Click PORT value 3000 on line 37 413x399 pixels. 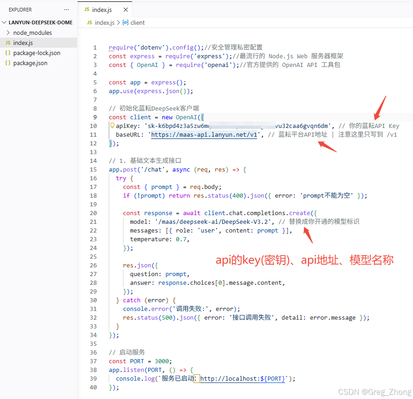point(162,361)
